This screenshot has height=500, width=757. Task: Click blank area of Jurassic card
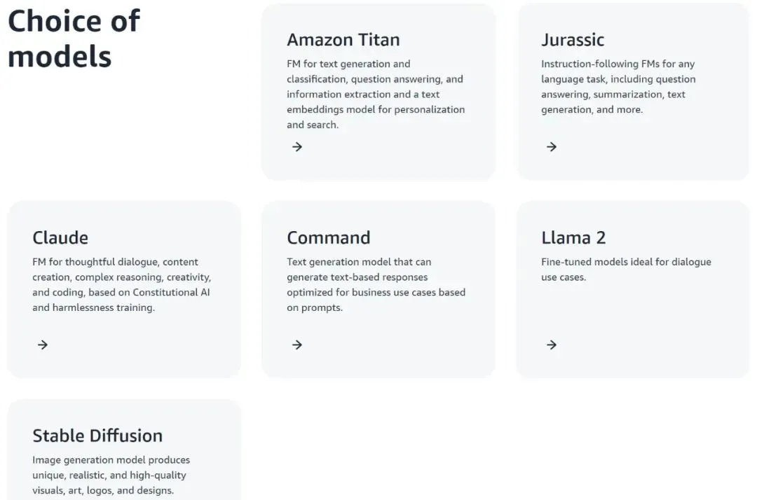click(666, 147)
